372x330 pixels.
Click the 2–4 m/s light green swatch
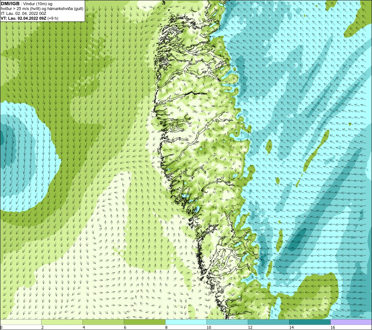tap(62, 322)
